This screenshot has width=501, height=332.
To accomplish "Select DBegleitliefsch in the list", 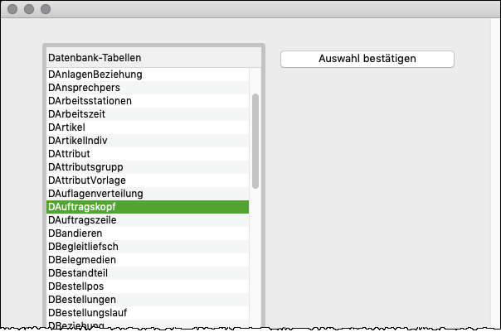I will pyautogui.click(x=84, y=246).
